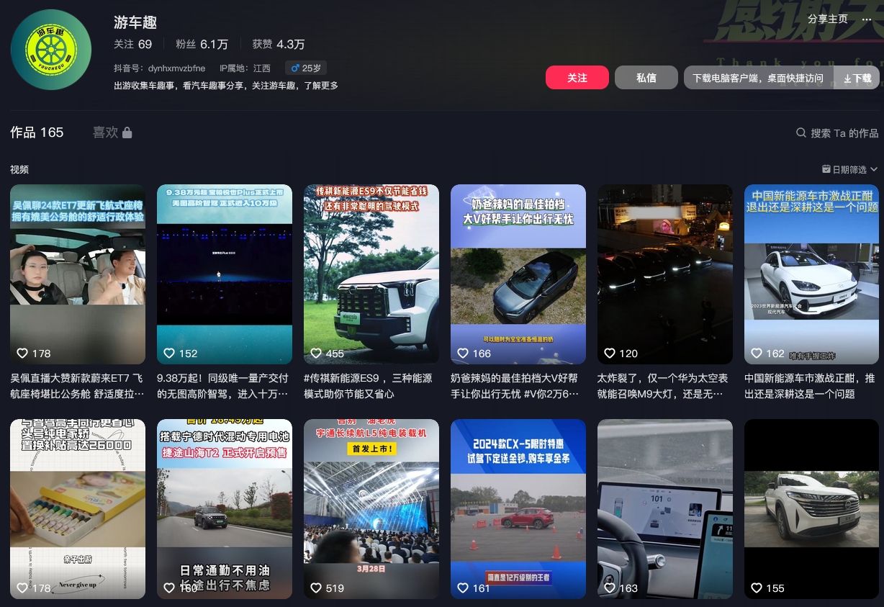Click the 粉丝 6.1万 followers count
This screenshot has height=607, width=884.
[x=202, y=44]
